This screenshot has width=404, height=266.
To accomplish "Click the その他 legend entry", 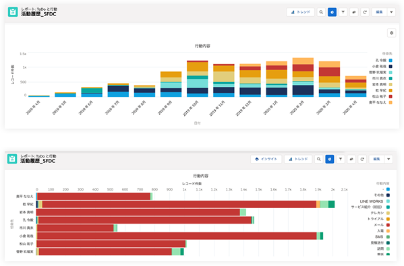I will coord(382,195).
